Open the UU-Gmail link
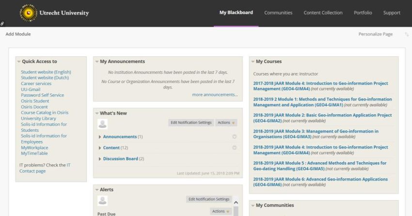Screen dimensions: 412x216 [31, 89]
